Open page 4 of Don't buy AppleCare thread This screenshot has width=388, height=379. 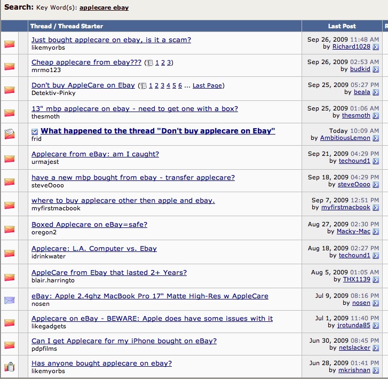pos(168,85)
